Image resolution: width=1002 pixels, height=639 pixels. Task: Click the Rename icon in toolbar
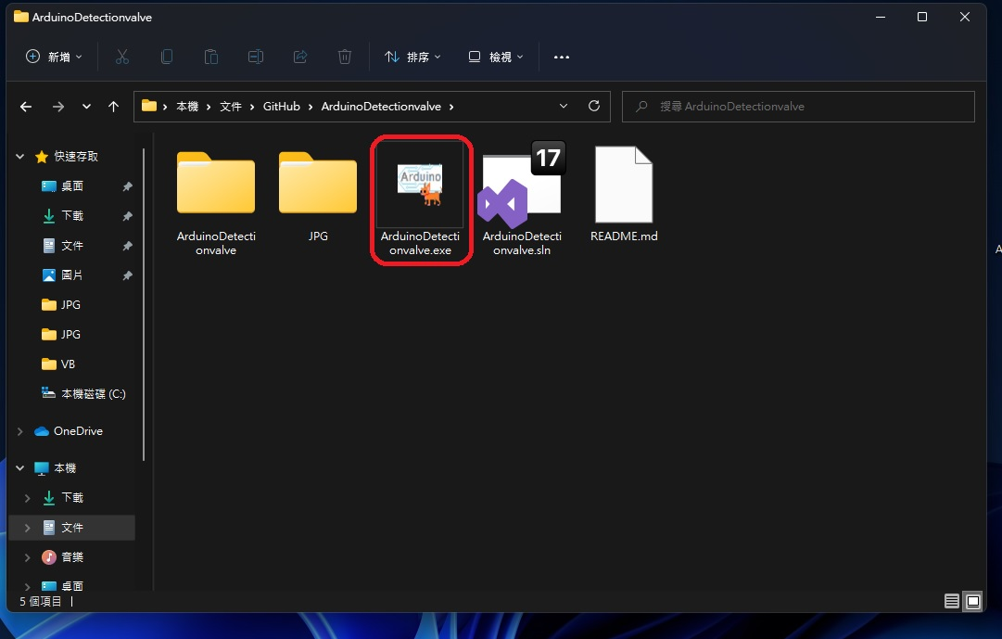(x=256, y=57)
